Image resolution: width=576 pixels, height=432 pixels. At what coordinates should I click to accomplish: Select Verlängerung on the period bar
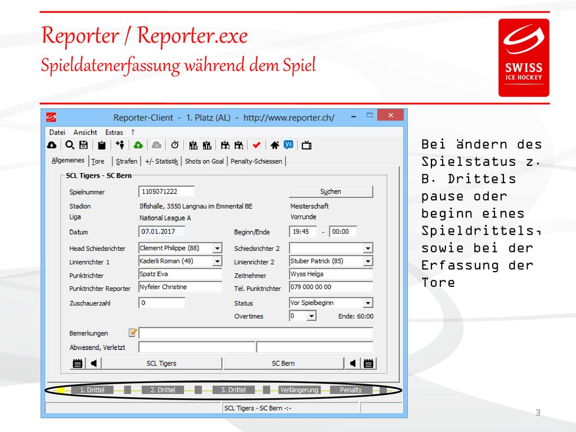pyautogui.click(x=299, y=390)
